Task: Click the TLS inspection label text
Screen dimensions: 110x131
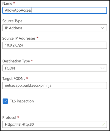Action: [x=22, y=101]
